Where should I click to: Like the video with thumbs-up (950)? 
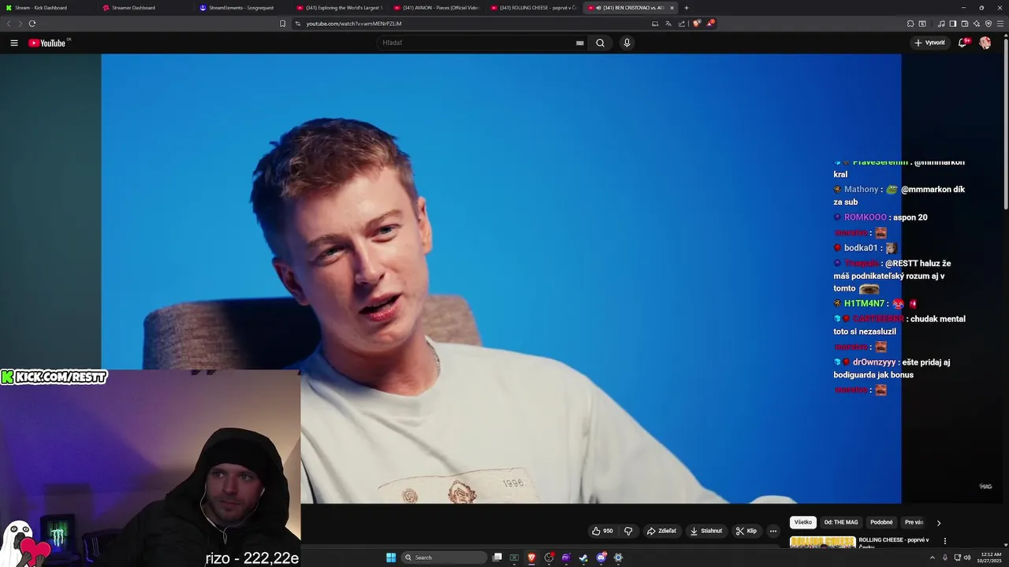click(x=602, y=531)
